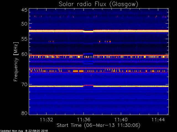Click the 'Updated Mon Aug 6 22:58:20 2018' timestamp

tap(24, 131)
